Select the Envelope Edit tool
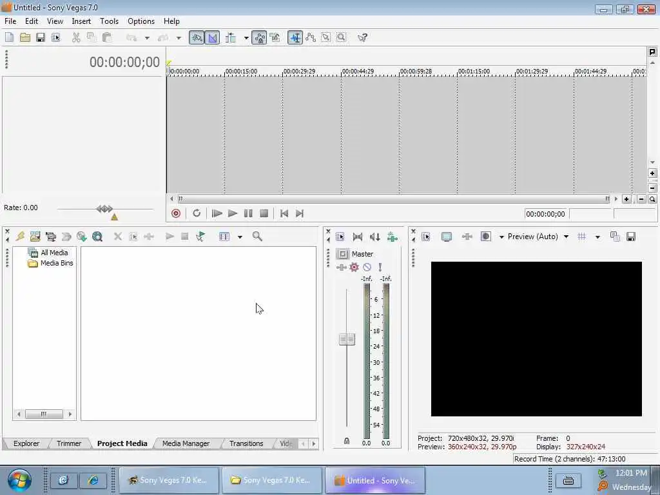The image size is (660, 495). (311, 37)
